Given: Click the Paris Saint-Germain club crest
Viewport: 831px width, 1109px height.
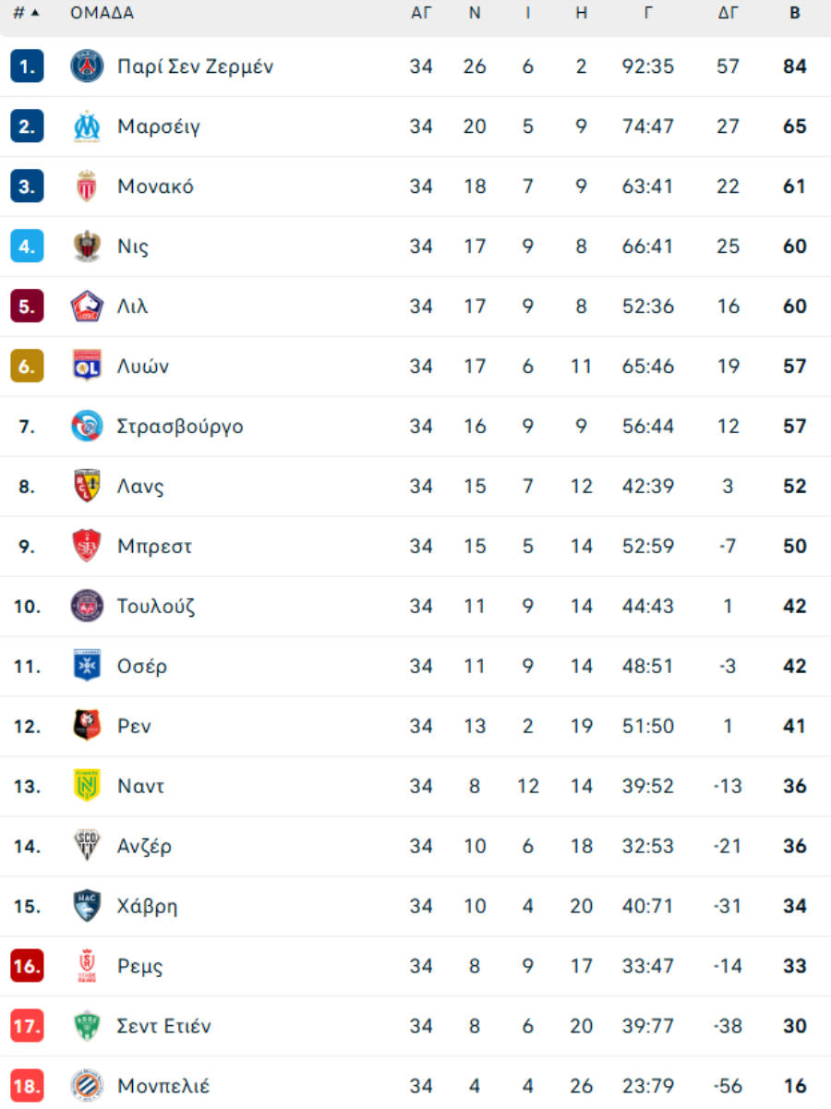Looking at the screenshot, I should (87, 66).
